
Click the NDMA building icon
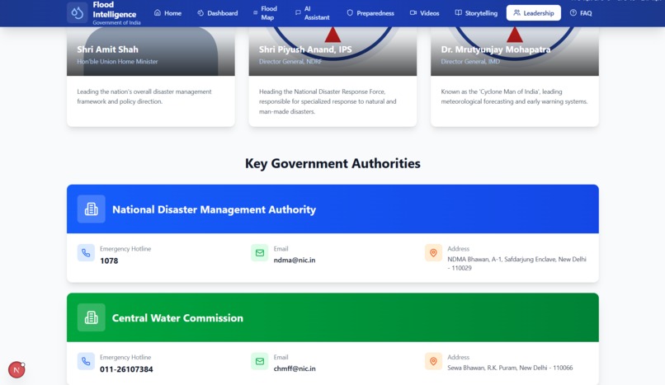coord(92,209)
